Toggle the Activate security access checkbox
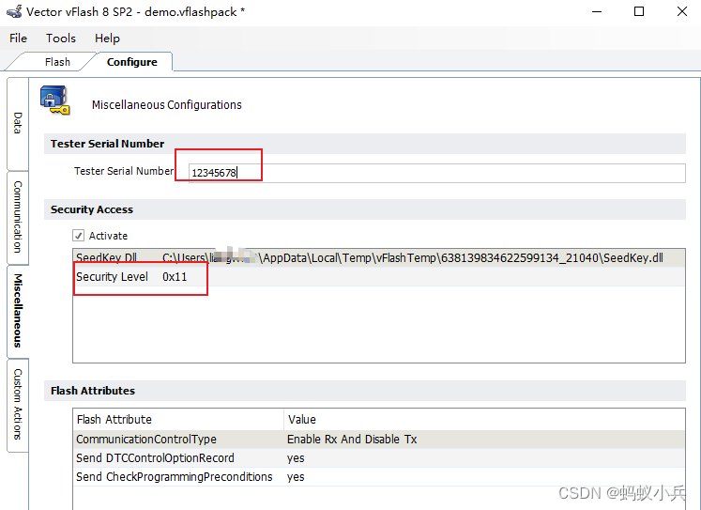The height and width of the screenshot is (510, 701). click(78, 236)
